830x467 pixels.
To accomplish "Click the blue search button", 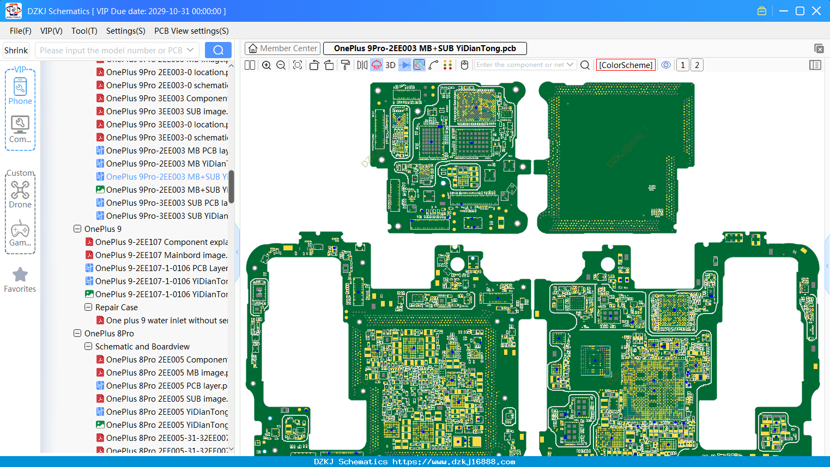I will click(x=218, y=51).
